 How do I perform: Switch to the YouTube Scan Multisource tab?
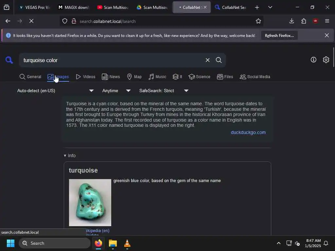click(113, 8)
